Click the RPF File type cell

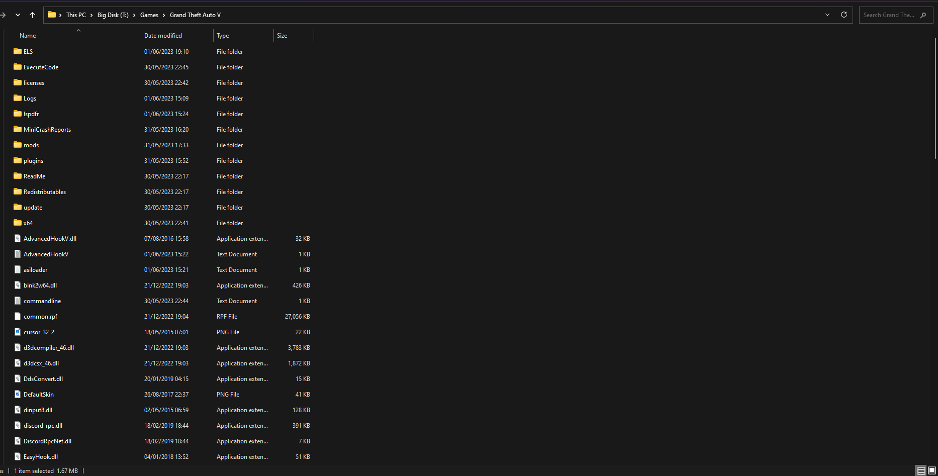coord(227,317)
